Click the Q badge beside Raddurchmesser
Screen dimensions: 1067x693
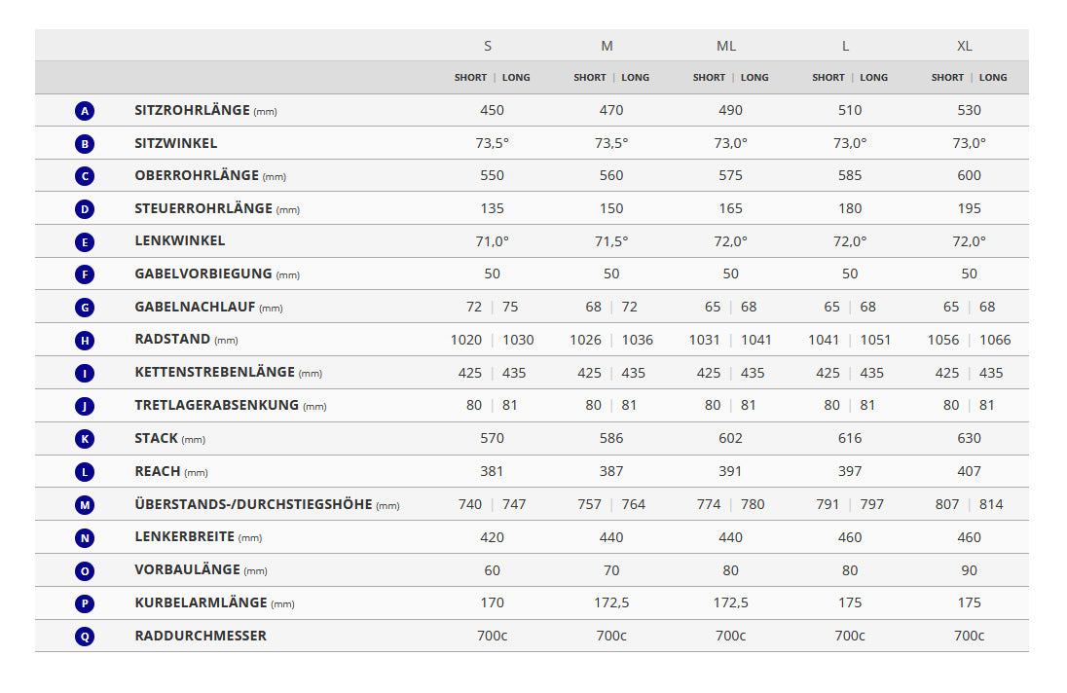coord(85,637)
